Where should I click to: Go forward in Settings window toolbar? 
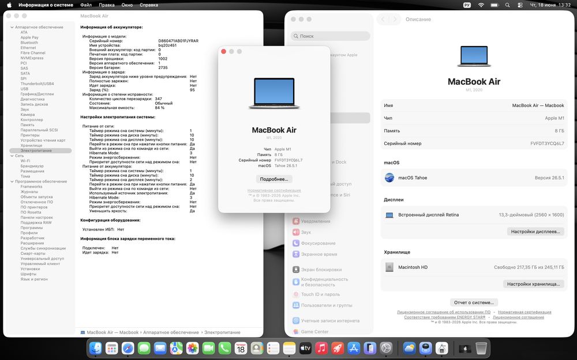pos(395,19)
